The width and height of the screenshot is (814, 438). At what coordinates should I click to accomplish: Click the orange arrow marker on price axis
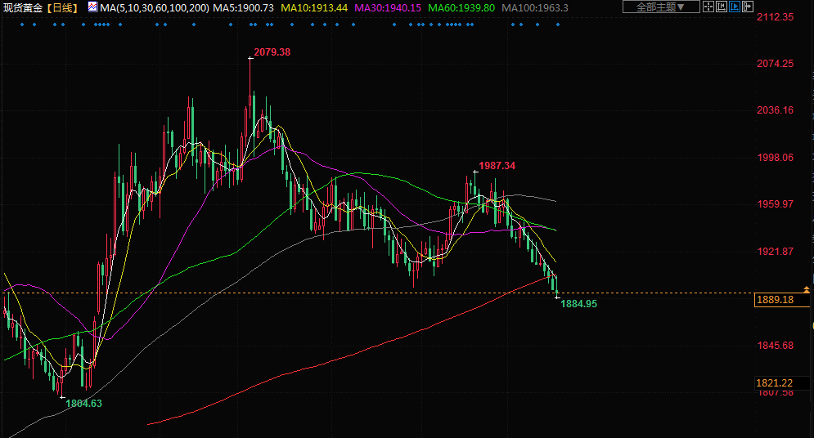(x=807, y=289)
